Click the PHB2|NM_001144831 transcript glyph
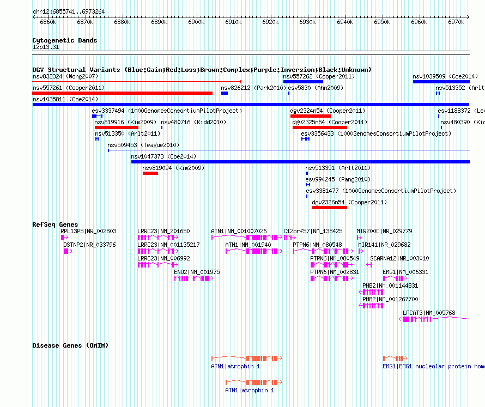Screen dimensions: 485x407 point(371,292)
